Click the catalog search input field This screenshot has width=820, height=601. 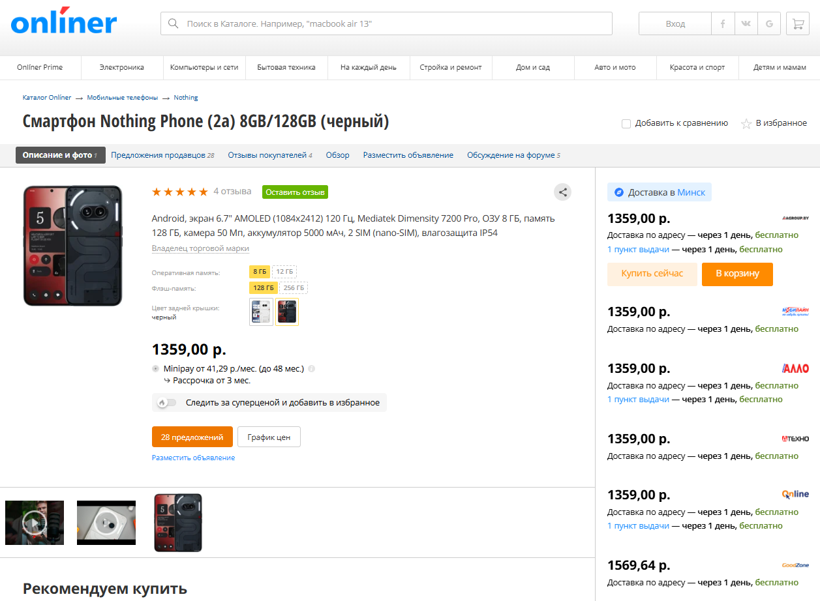(386, 23)
